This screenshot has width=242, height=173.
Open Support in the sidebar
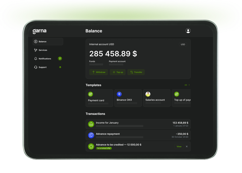(48, 67)
